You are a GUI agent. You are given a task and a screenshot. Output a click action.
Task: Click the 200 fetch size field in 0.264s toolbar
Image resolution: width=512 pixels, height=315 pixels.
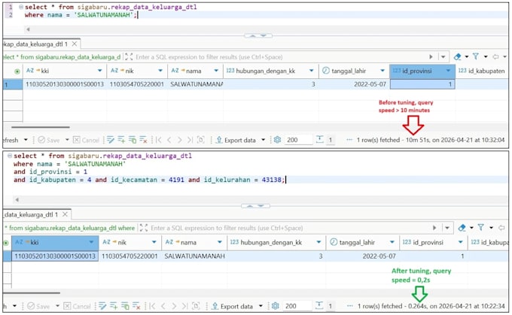[297, 306]
